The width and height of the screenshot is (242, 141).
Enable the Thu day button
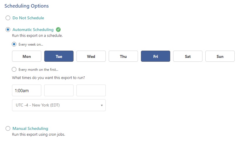(x=123, y=56)
